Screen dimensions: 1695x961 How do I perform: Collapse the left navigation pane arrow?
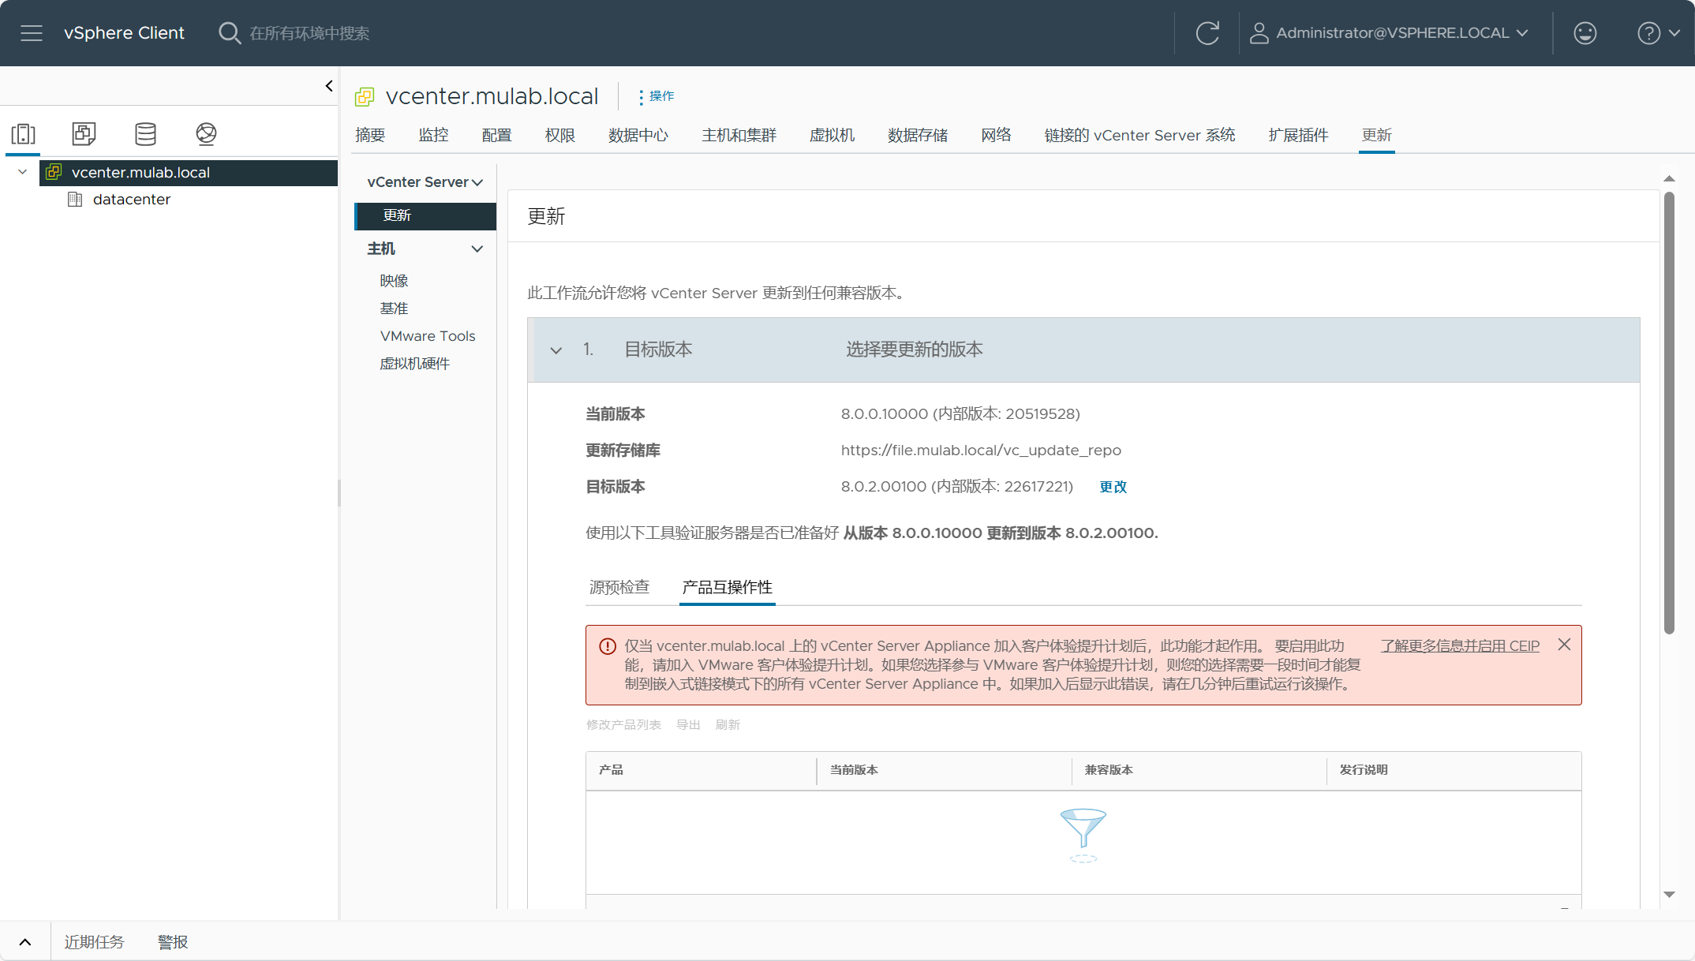pyautogui.click(x=329, y=86)
